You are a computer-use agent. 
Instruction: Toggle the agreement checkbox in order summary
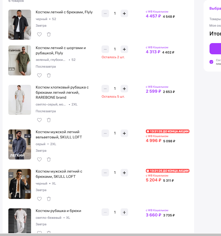point(211,62)
